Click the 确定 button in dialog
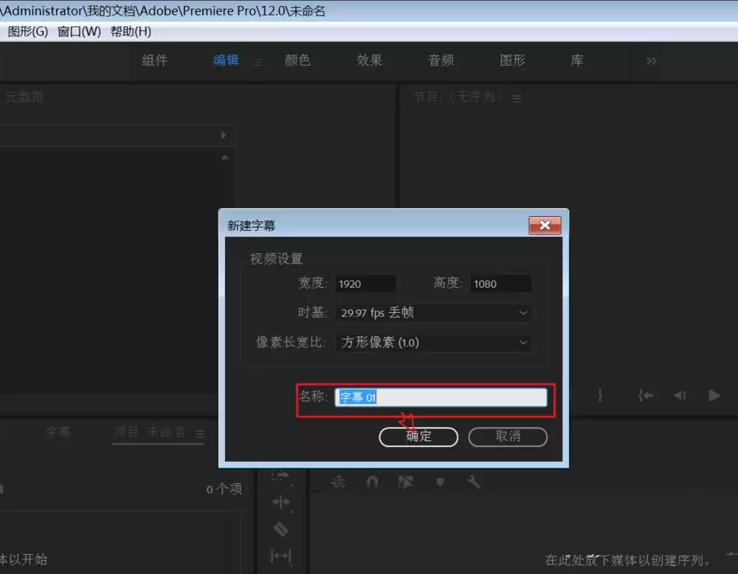The width and height of the screenshot is (738, 574). [418, 437]
